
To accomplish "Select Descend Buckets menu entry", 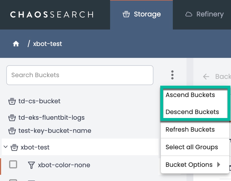I will 192,112.
